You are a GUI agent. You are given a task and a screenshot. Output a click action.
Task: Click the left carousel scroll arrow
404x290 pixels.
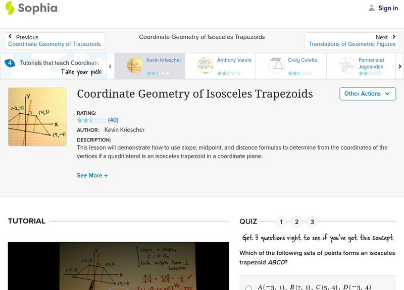point(110,65)
